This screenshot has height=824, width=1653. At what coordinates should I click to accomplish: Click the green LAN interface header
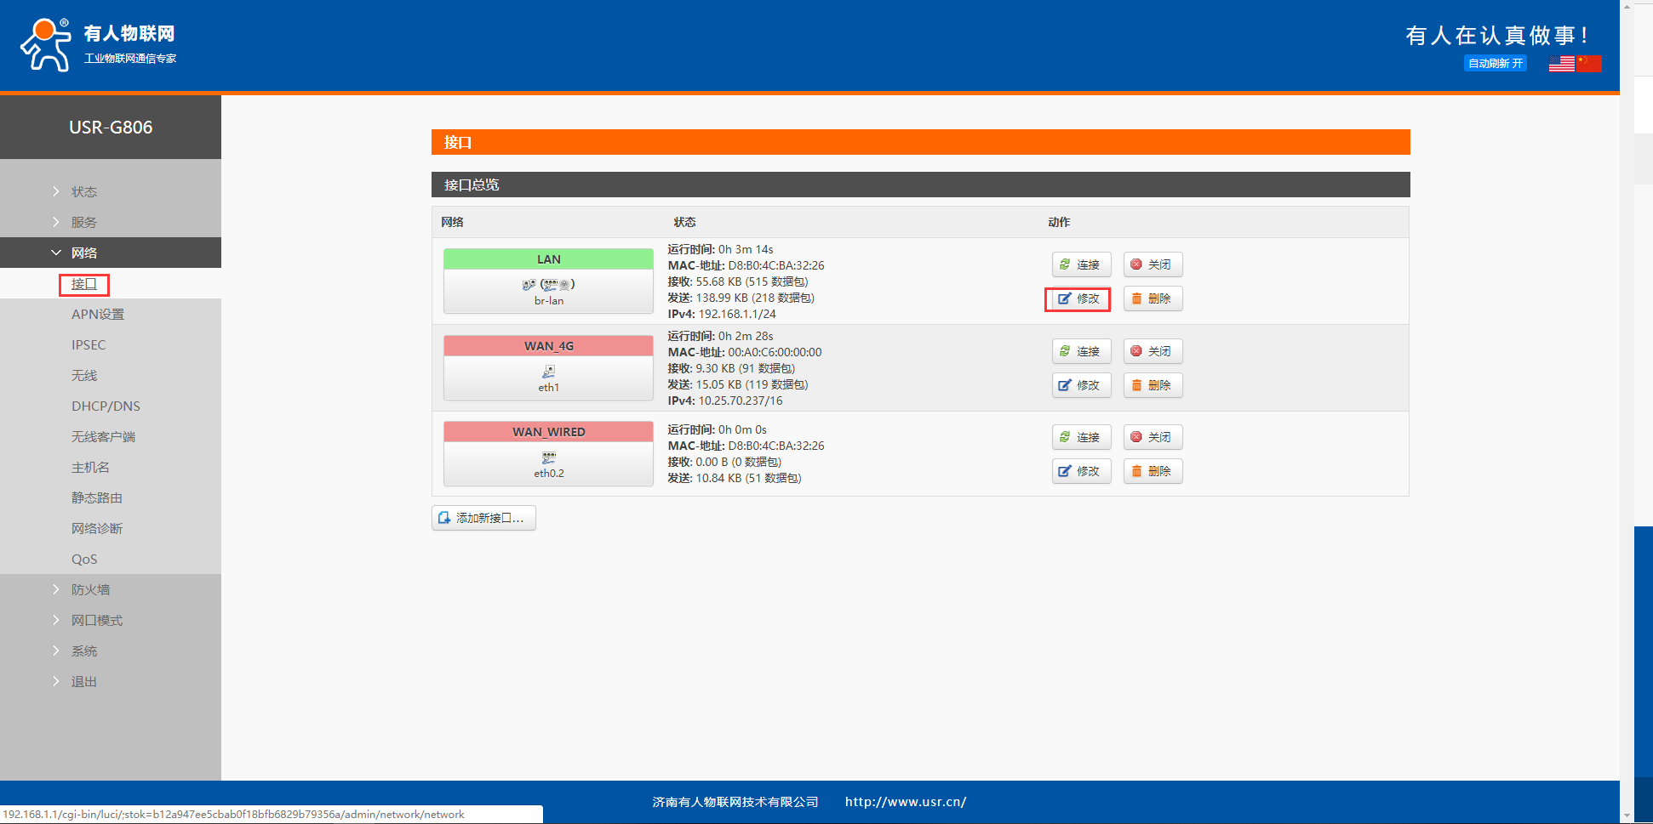point(548,259)
